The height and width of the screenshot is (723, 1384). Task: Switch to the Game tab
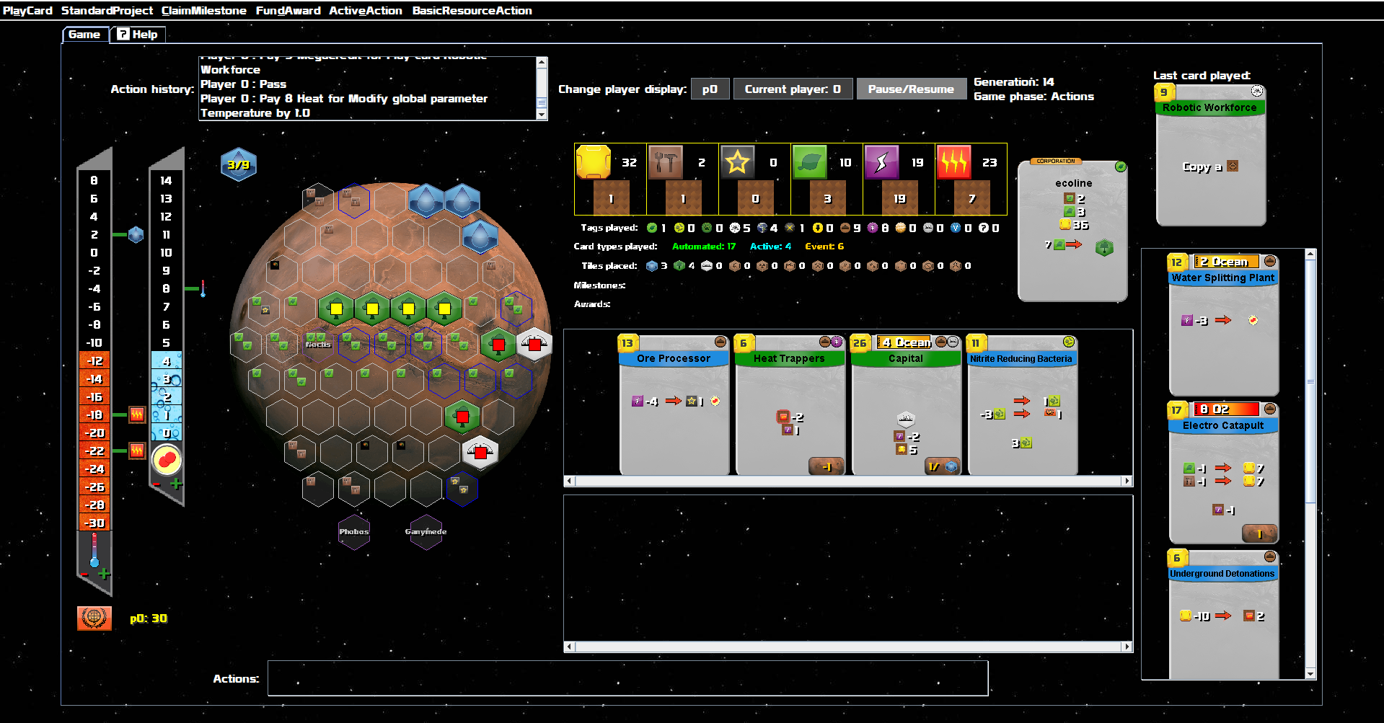(x=85, y=34)
